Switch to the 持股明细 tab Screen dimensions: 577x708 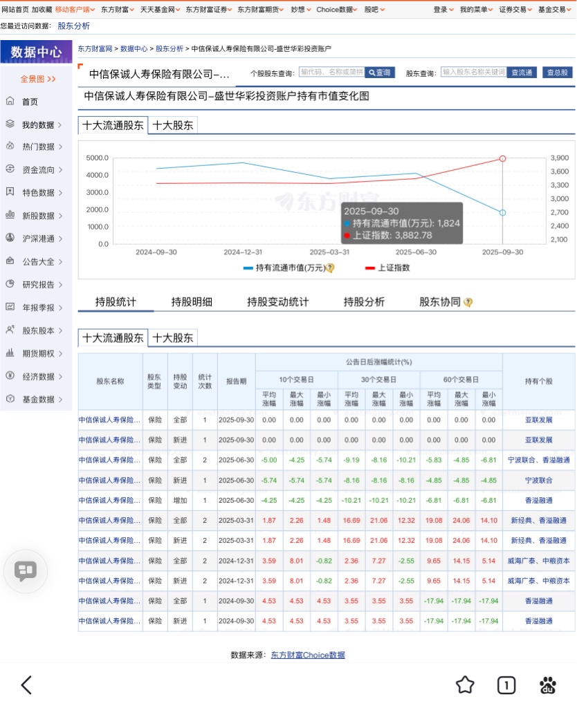(192, 301)
